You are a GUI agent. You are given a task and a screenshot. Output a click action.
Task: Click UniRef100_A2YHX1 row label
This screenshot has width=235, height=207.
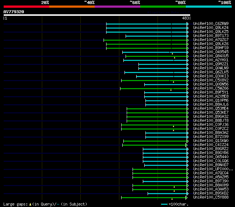pyautogui.click(x=211, y=60)
